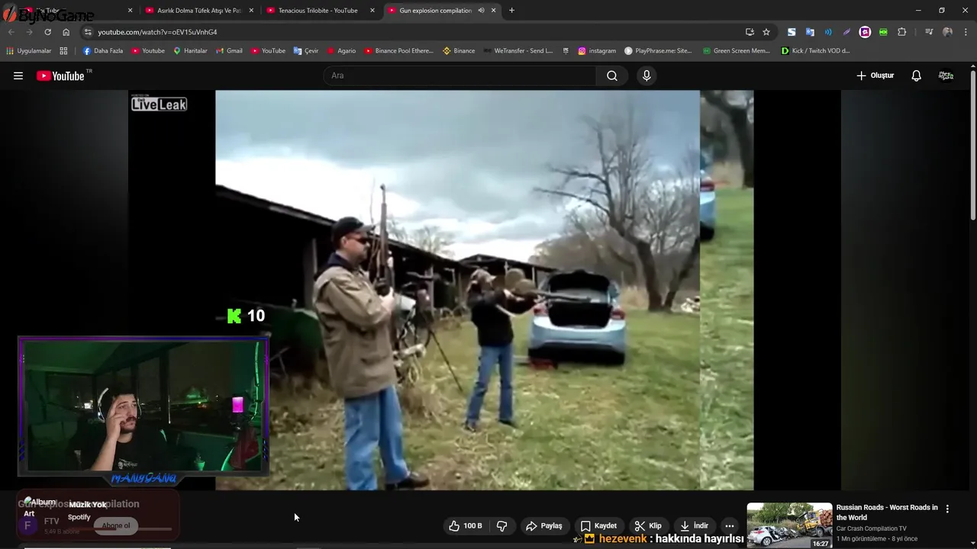Viewport: 977px width, 549px height.
Task: Navigate back in browser
Action: click(x=11, y=32)
